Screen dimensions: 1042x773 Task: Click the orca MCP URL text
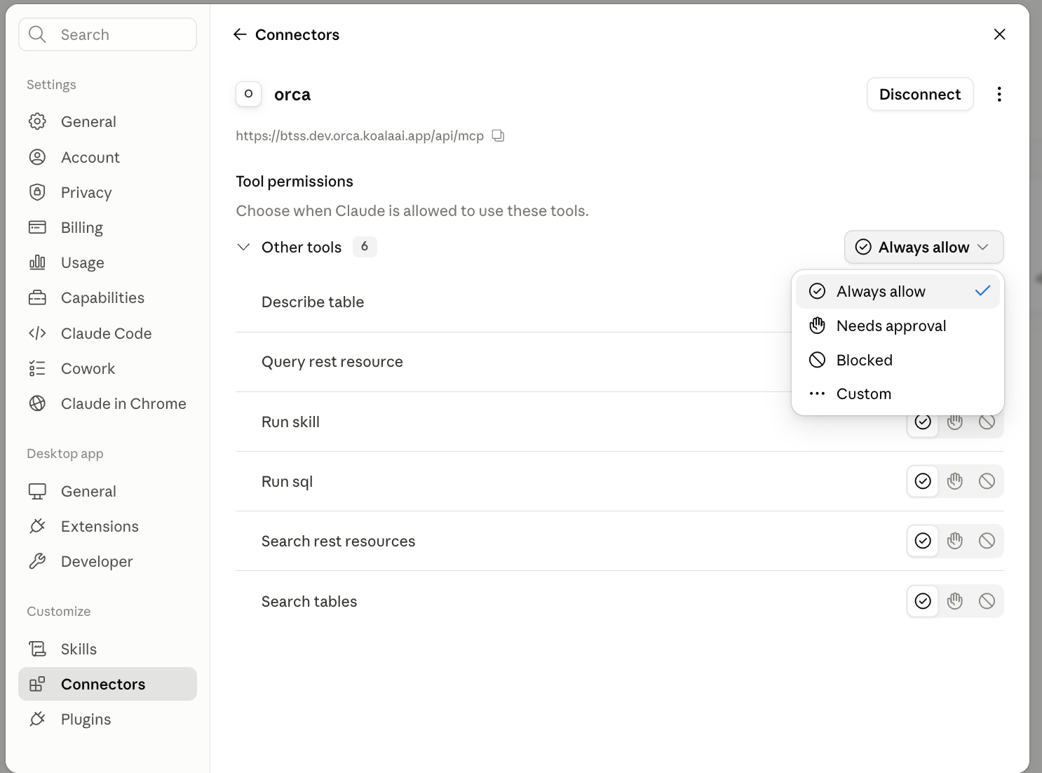click(360, 135)
